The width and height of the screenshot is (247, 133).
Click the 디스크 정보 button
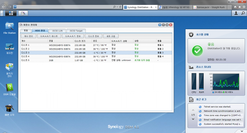click(x=93, y=36)
